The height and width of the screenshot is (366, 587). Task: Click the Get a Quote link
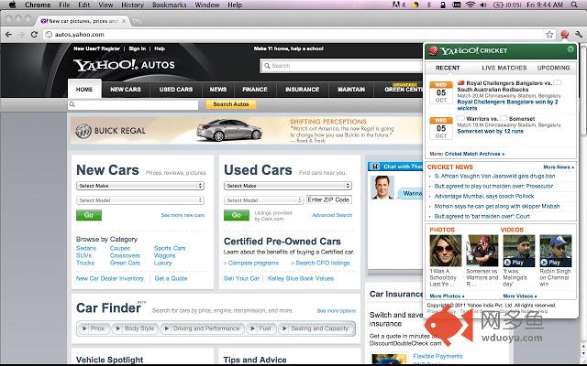pyautogui.click(x=171, y=278)
